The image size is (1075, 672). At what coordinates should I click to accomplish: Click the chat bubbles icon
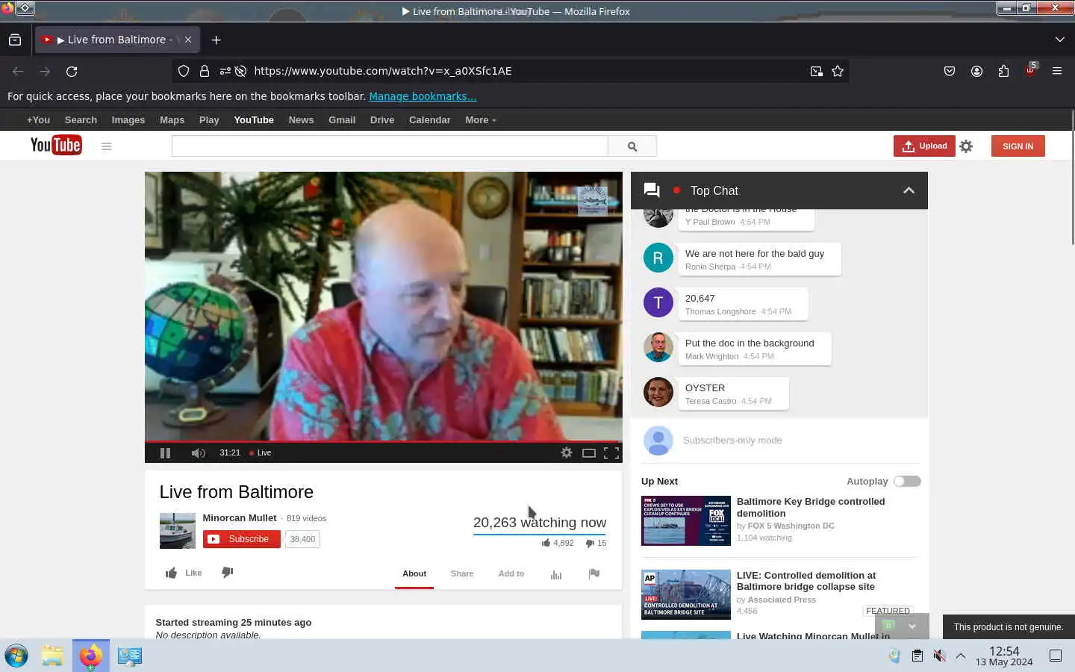[x=652, y=190]
